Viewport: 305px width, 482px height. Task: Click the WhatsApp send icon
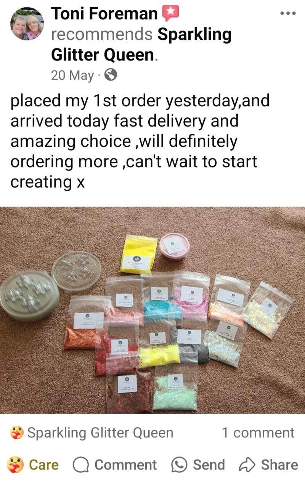click(x=179, y=465)
